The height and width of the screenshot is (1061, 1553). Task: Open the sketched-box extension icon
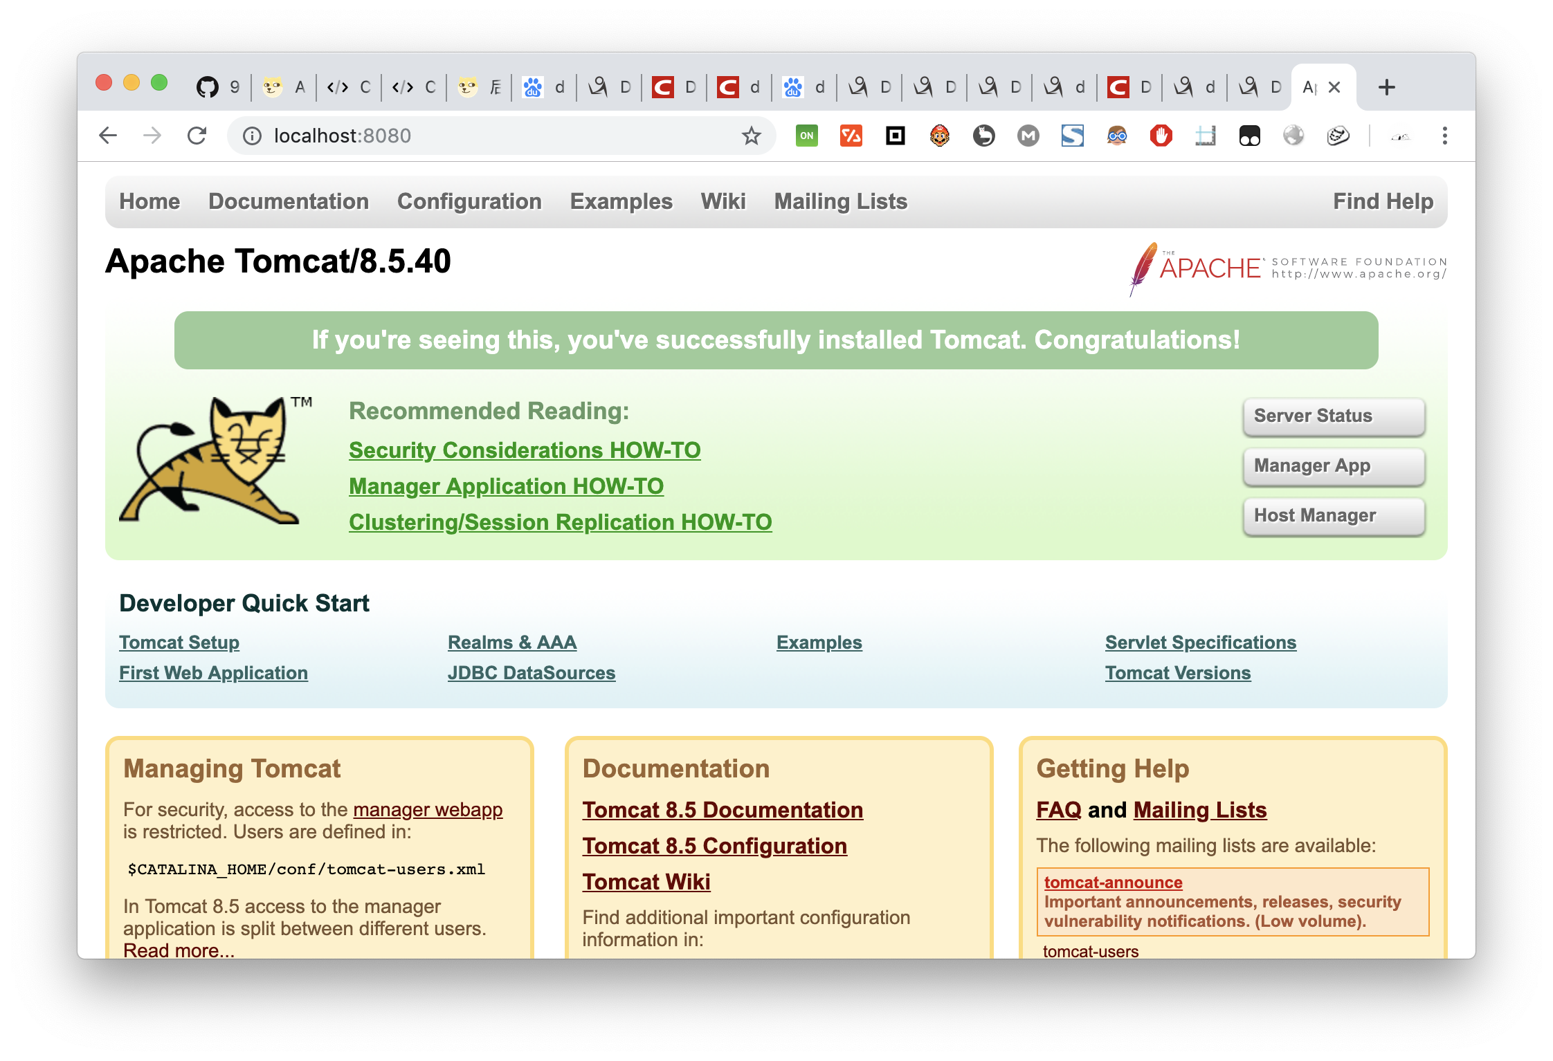pyautogui.click(x=1338, y=136)
